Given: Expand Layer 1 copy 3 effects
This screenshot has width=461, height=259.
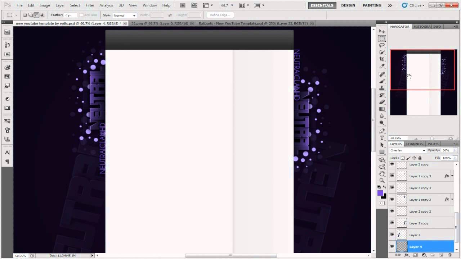Looking at the screenshot, I should [x=452, y=176].
